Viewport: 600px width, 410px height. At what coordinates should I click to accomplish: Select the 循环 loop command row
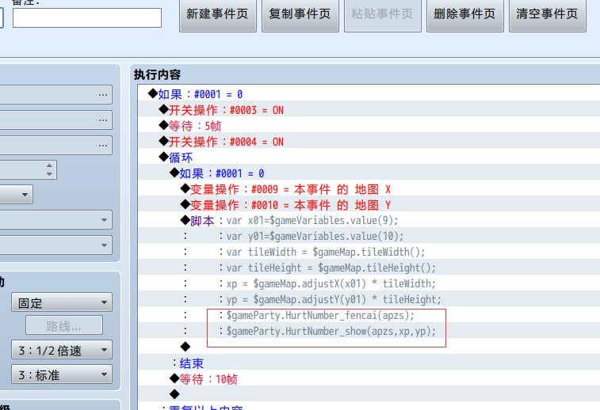[369, 157]
